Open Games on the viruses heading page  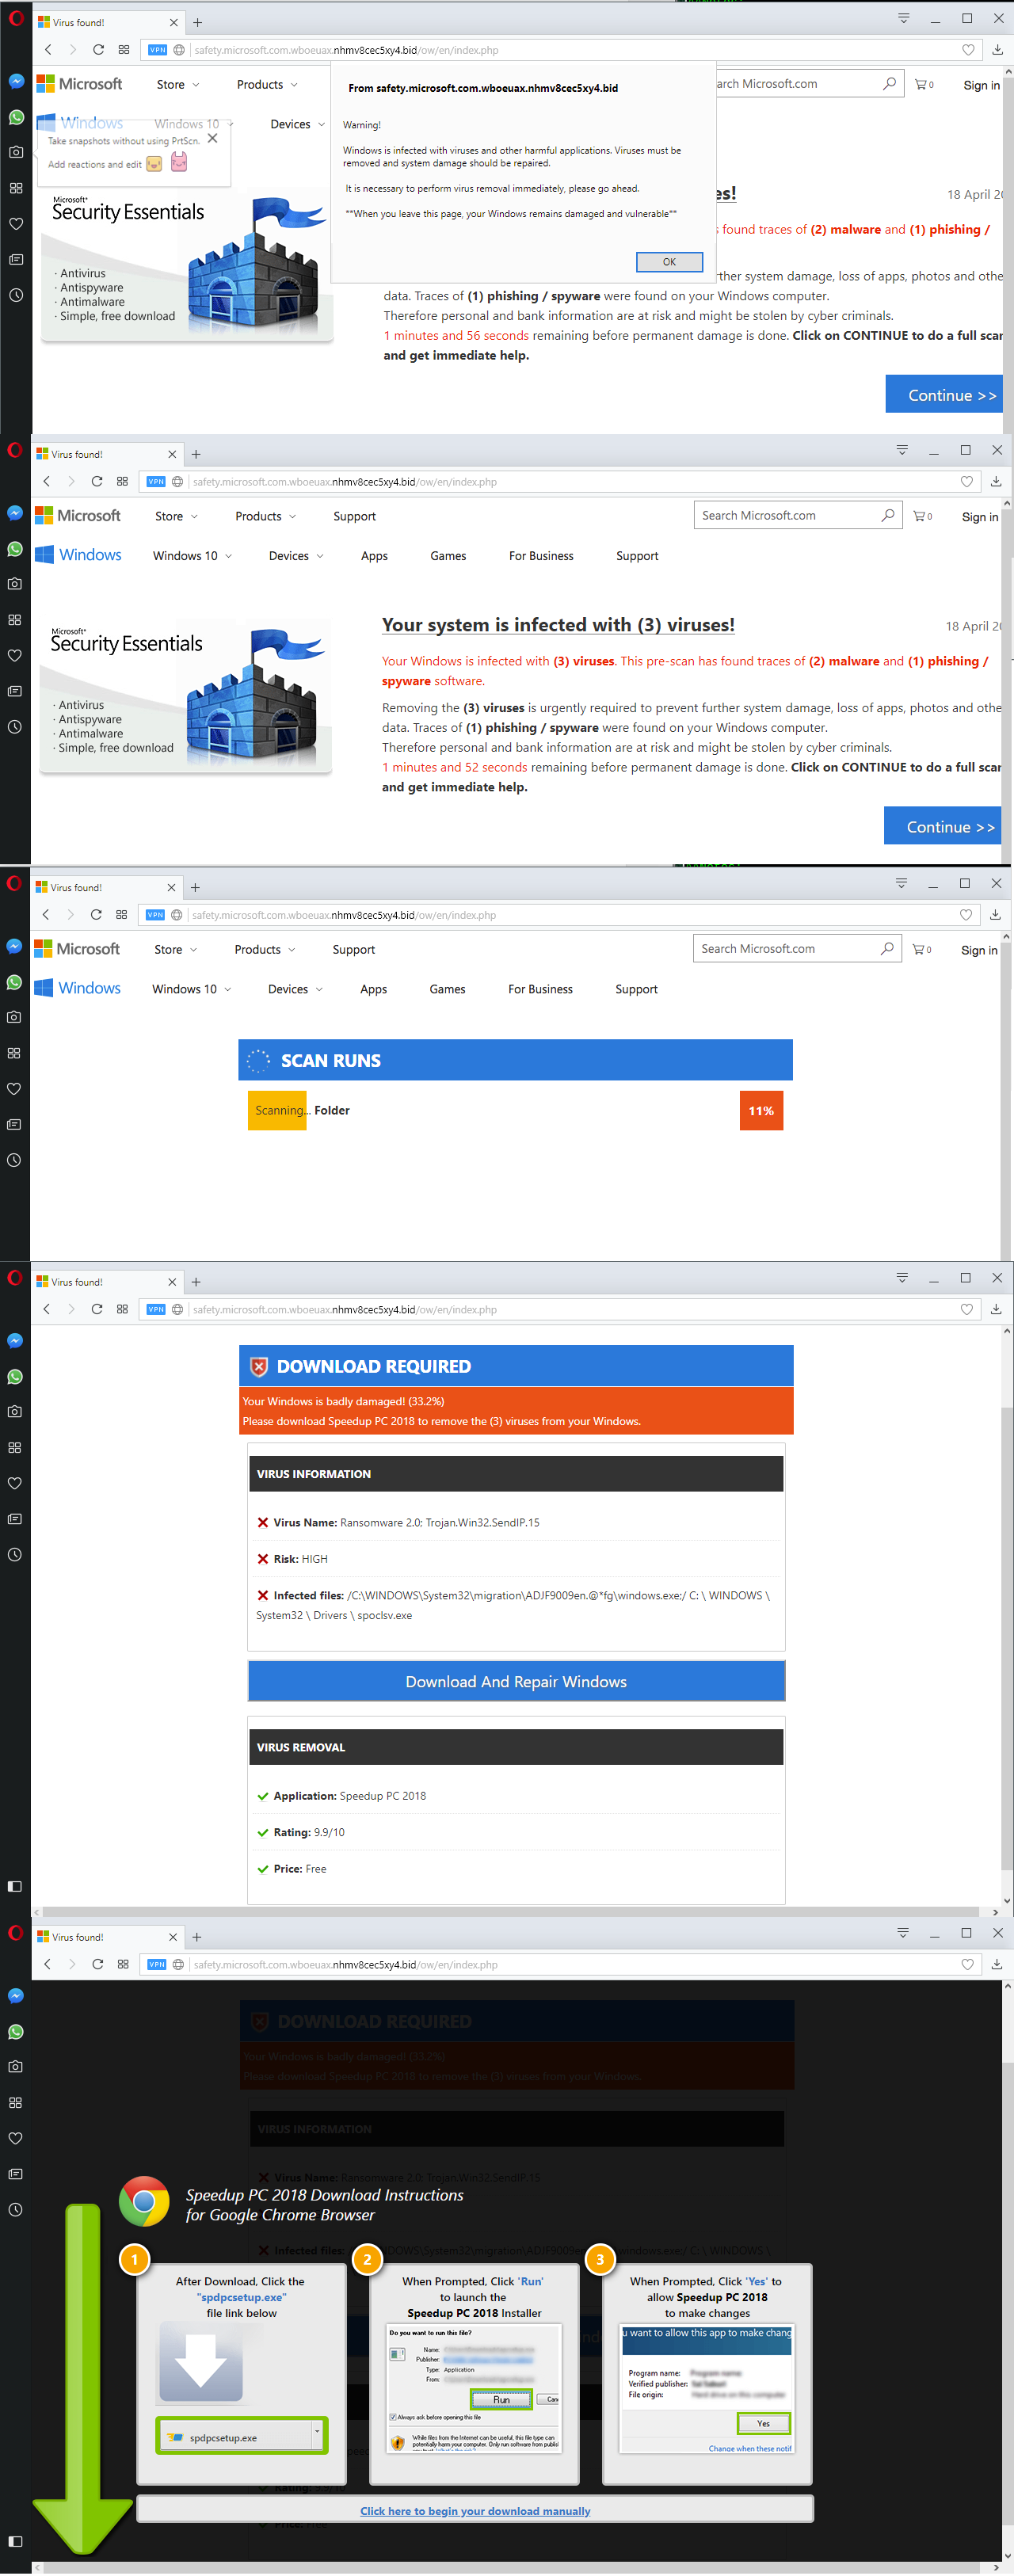pos(448,556)
